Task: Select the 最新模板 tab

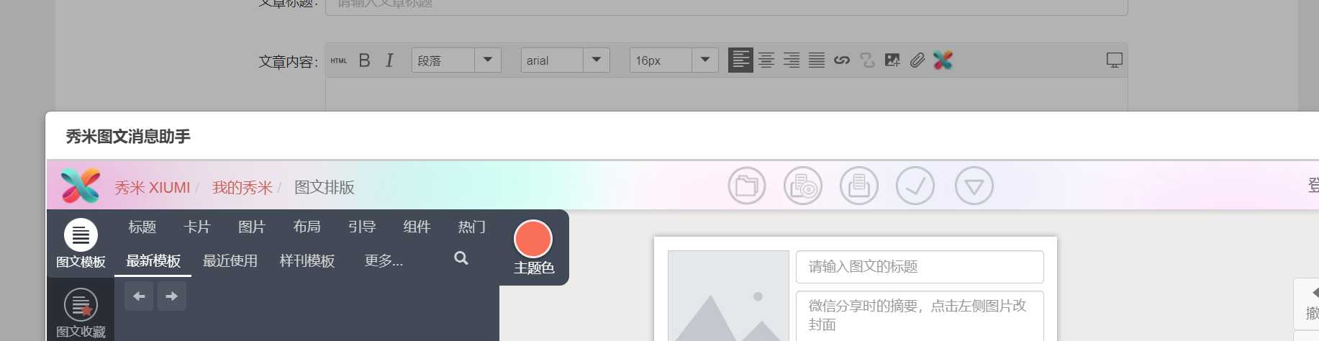Action: 153,260
